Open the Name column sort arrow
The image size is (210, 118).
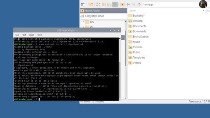[203, 10]
